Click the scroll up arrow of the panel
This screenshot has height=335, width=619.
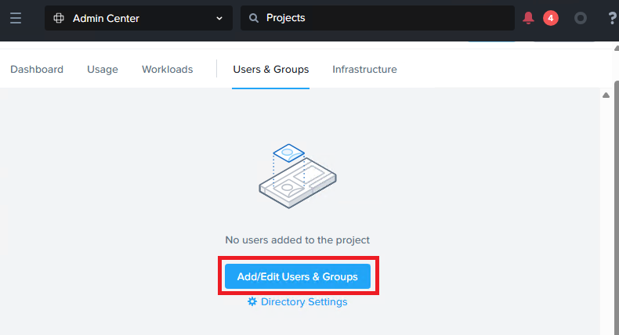(x=606, y=95)
